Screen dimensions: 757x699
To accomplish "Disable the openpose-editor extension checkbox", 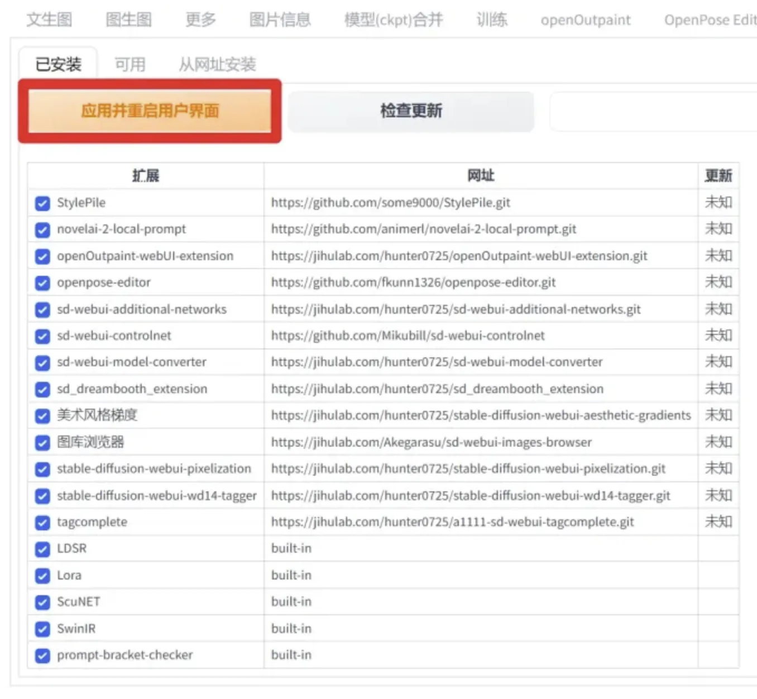I will pyautogui.click(x=42, y=283).
